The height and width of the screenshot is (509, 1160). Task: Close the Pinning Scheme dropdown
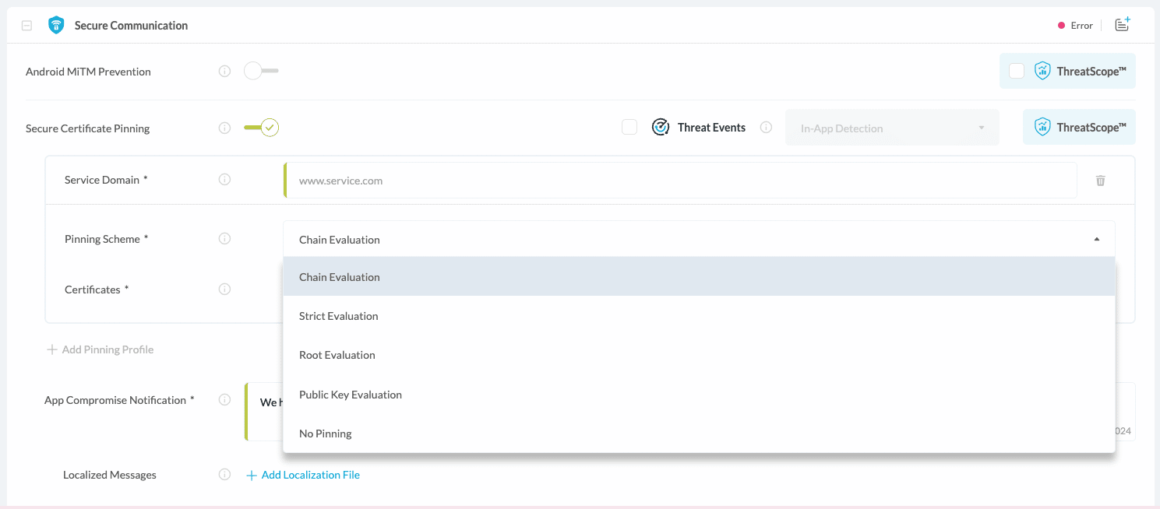(1096, 240)
